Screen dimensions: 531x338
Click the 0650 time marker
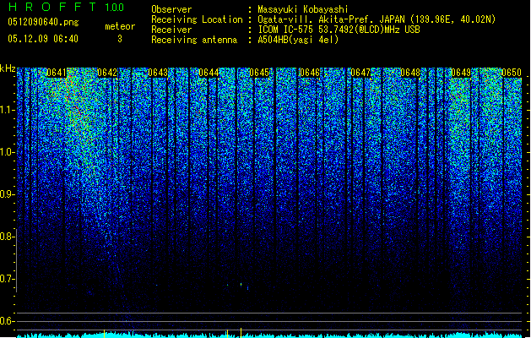coord(512,73)
